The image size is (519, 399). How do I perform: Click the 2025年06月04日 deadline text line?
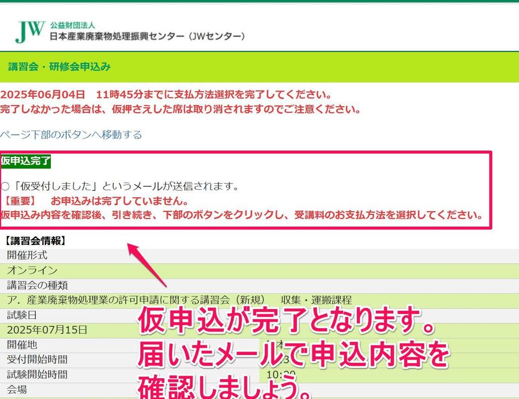coord(166,95)
